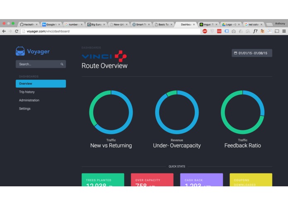
Task: Close the red color Google tab
Action: point(261,24)
